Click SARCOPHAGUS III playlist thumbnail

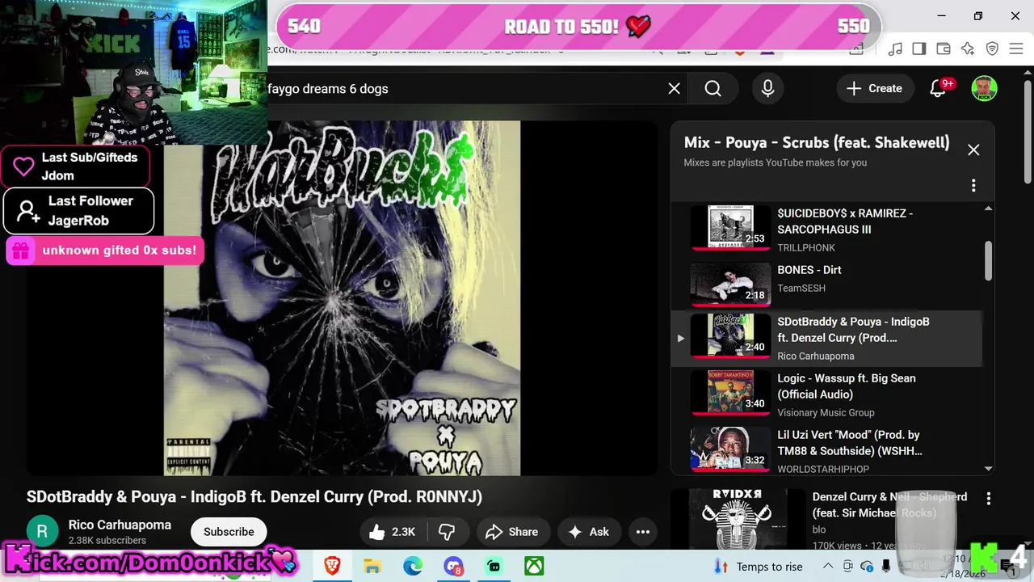pyautogui.click(x=730, y=227)
